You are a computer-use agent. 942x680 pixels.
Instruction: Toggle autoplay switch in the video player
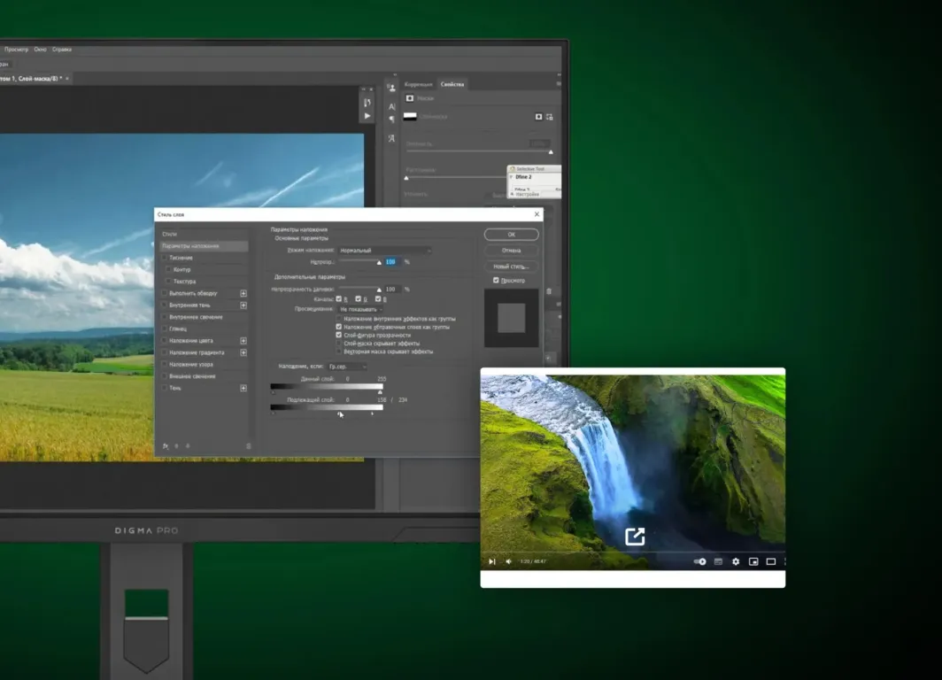click(700, 561)
